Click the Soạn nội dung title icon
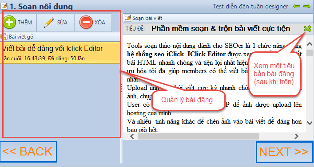Image resolution: width=314 pixels, height=167 pixels. click(x=4, y=6)
